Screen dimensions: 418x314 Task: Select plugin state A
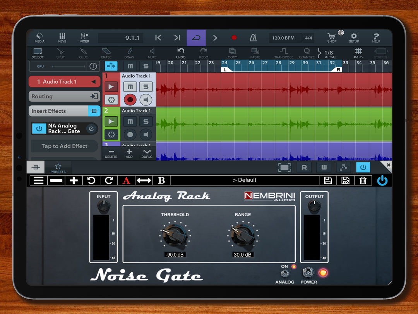point(126,181)
